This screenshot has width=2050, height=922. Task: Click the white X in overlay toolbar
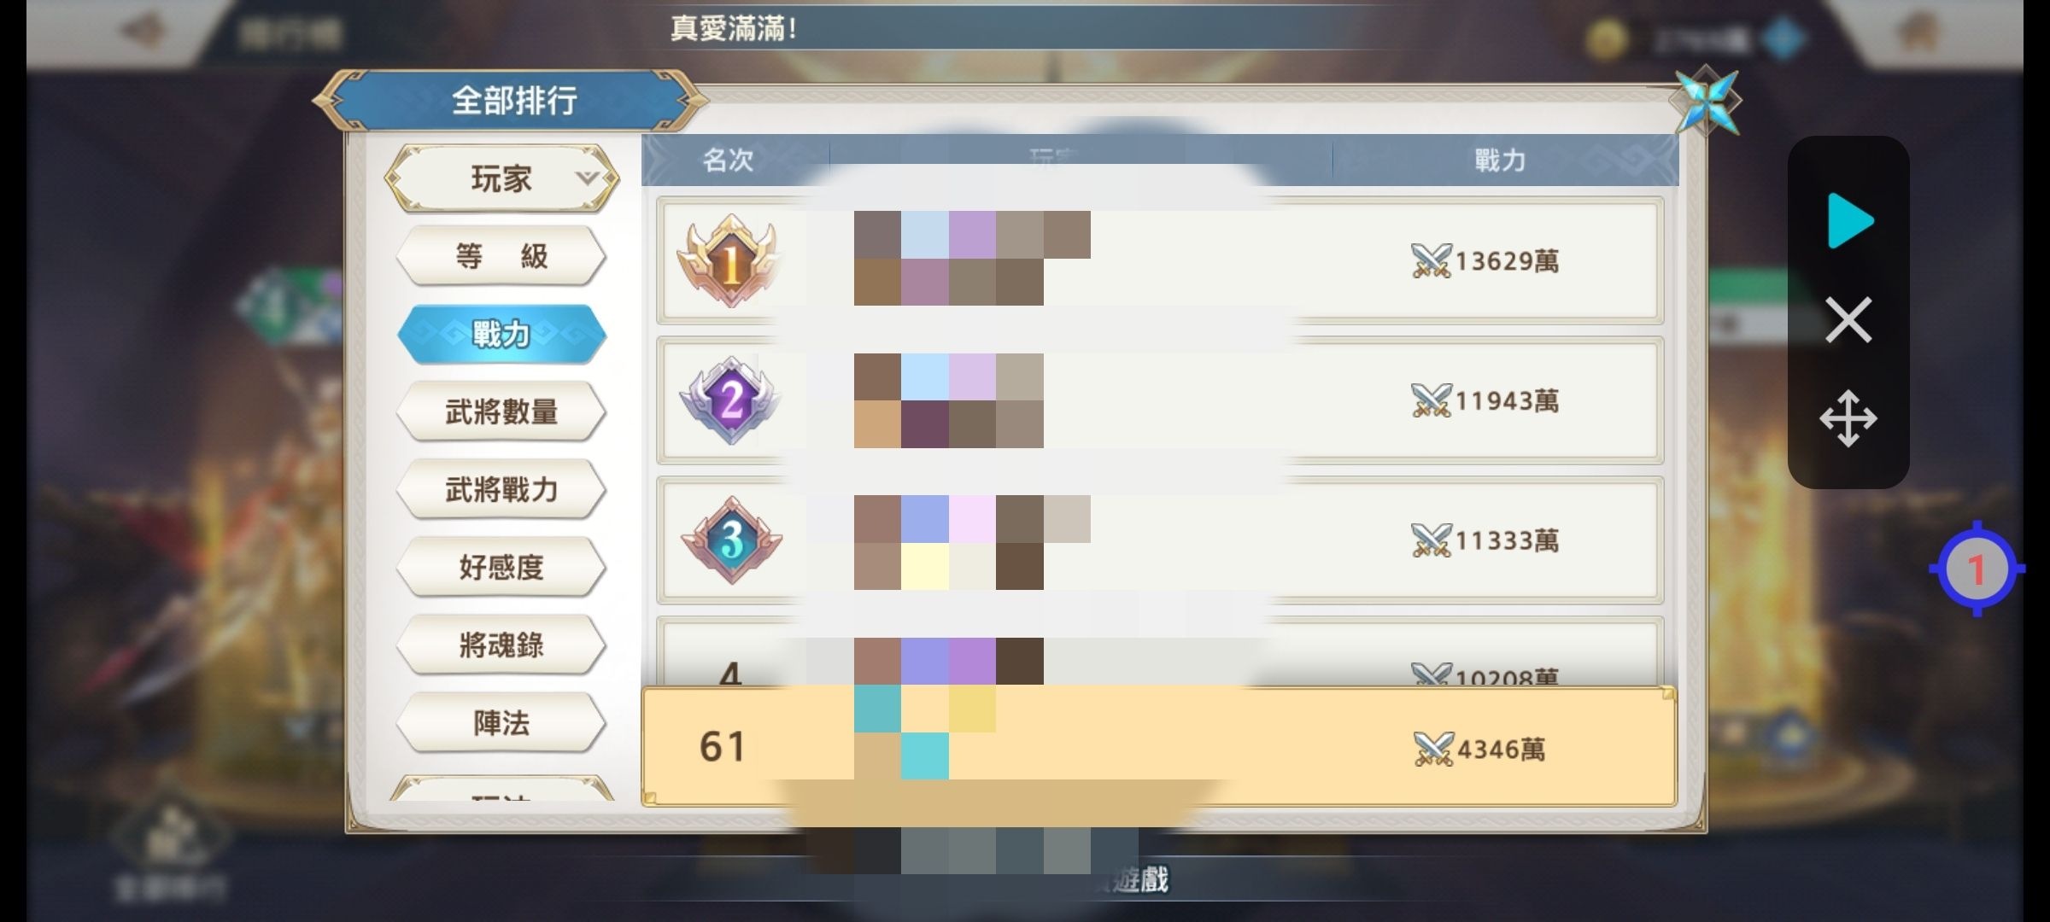1848,320
